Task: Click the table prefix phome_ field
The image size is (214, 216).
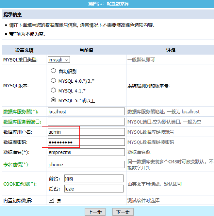Action: click(86, 164)
